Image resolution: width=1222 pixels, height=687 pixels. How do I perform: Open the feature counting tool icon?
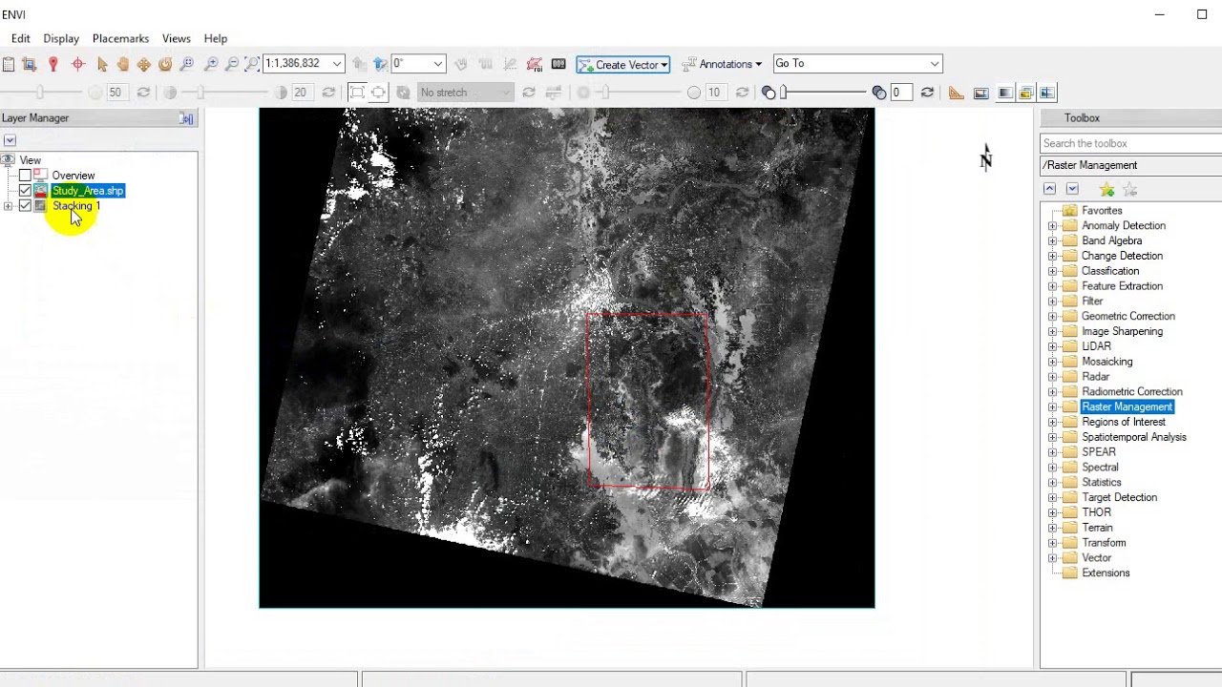pos(558,64)
